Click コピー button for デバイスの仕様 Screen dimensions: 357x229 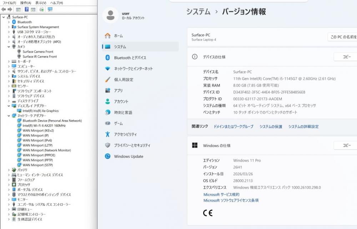[345, 57]
